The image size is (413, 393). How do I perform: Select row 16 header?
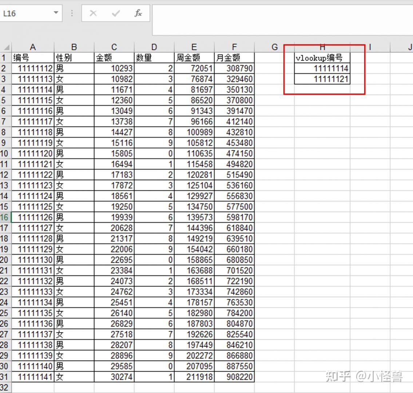coord(5,217)
